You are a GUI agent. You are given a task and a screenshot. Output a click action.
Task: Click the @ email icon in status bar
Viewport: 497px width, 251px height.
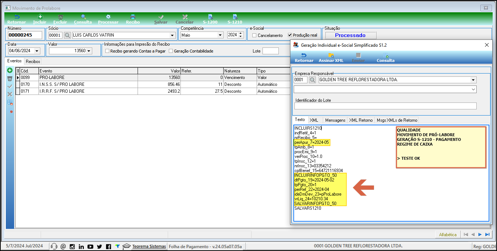pyautogui.click(x=63, y=246)
